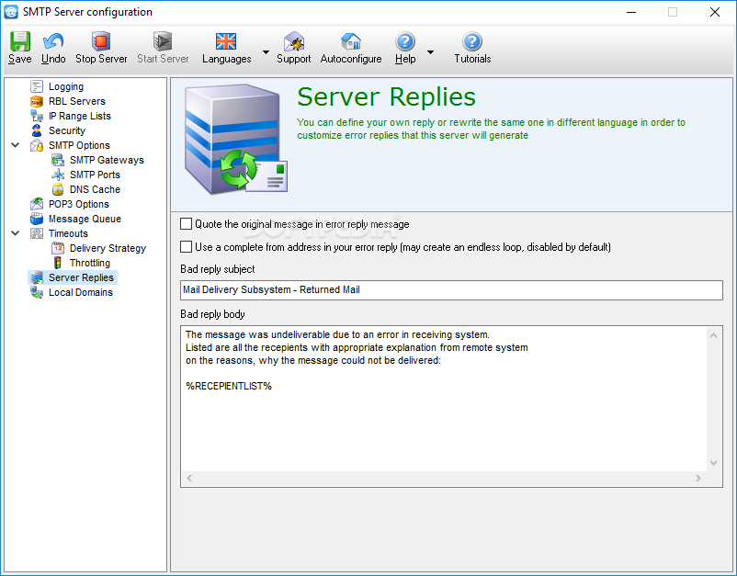
Task: Go to Throttling settings
Action: pyautogui.click(x=90, y=263)
